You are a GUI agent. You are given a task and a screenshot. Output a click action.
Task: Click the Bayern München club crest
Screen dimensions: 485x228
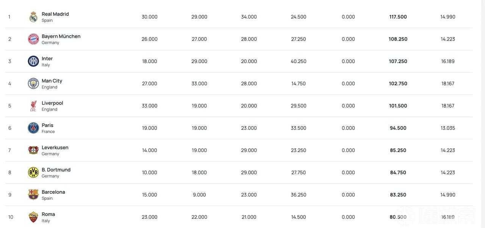(33, 39)
